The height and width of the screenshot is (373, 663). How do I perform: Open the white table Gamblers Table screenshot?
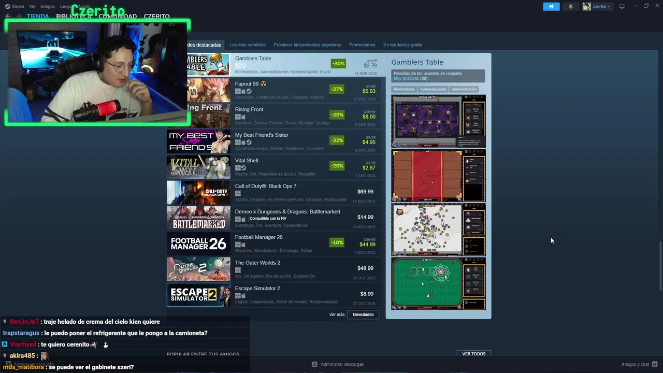pos(438,229)
